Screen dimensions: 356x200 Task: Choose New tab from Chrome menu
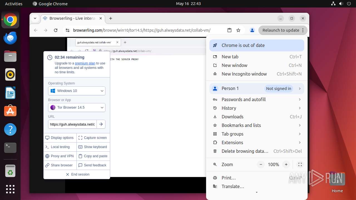click(257, 57)
